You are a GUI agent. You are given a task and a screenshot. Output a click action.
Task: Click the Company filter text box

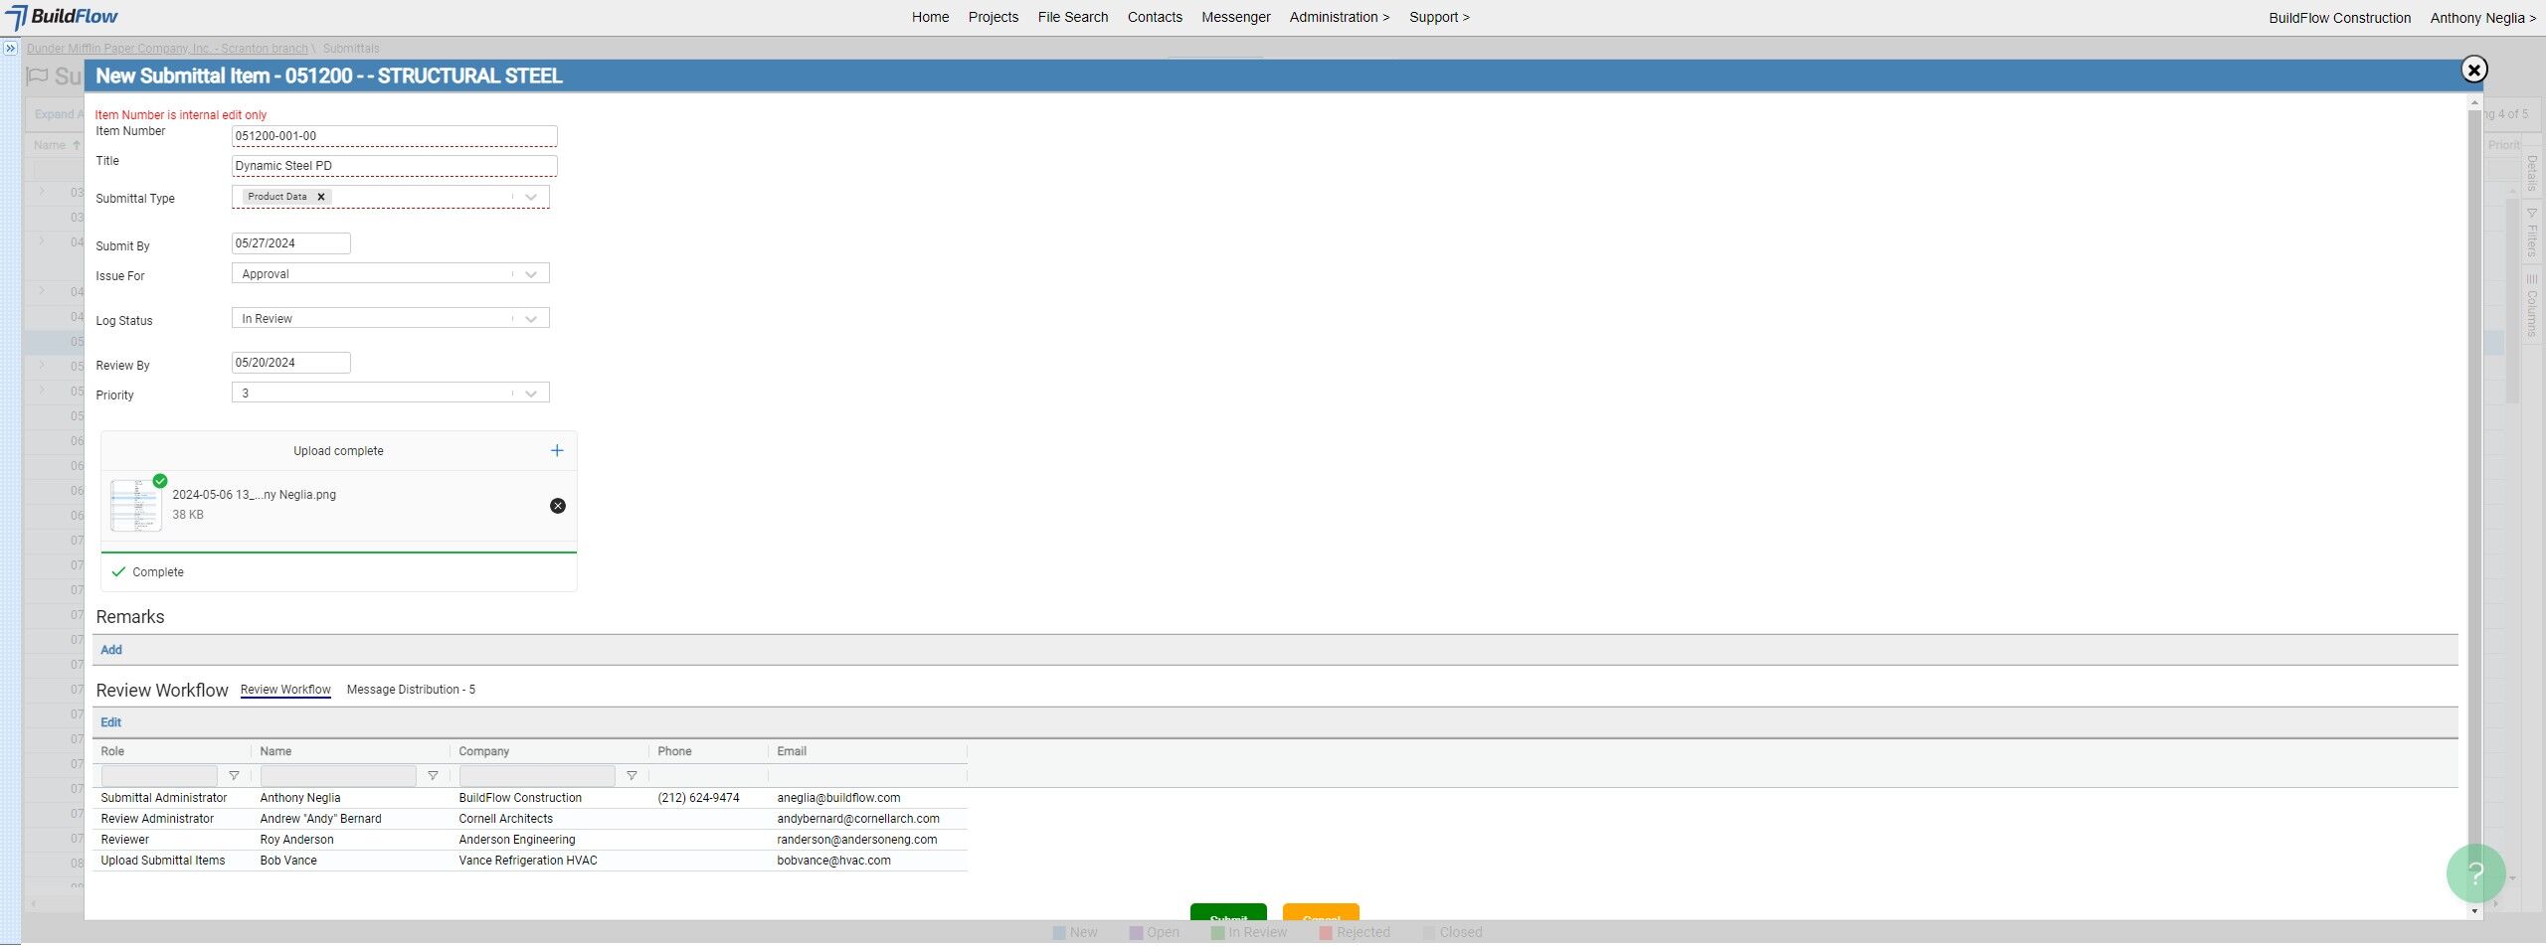point(537,776)
